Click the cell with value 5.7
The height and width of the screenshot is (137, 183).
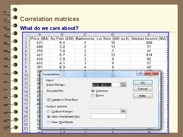point(62,55)
